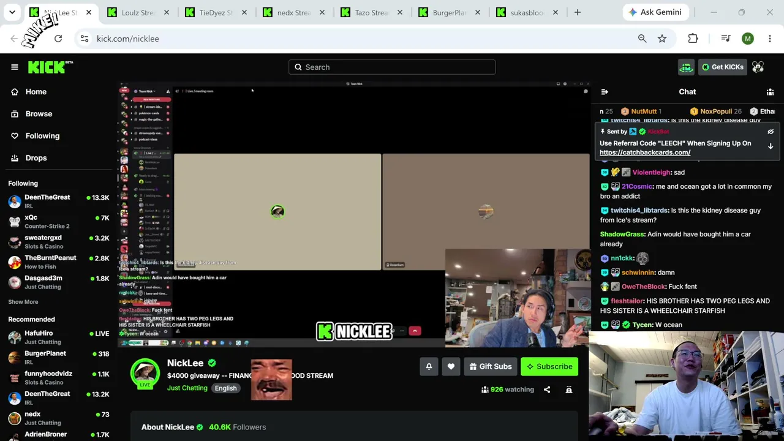Switch to the Tazo Stream browser tab

pos(372,13)
